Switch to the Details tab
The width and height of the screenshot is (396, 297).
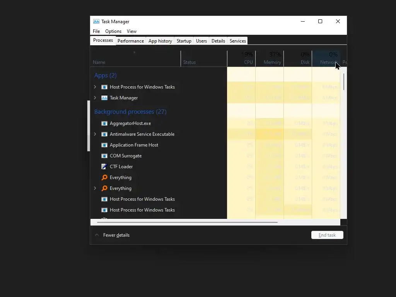click(x=218, y=41)
